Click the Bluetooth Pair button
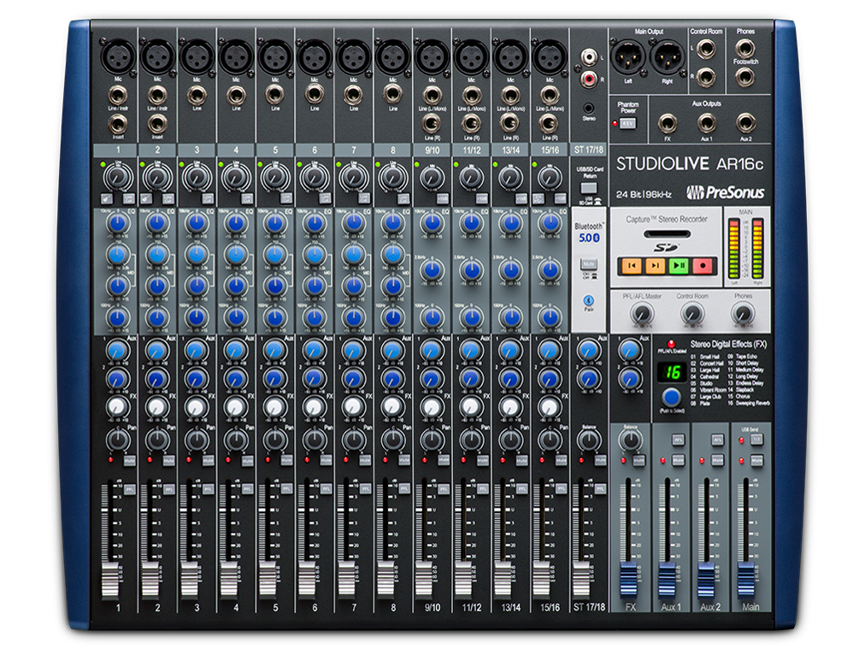865x649 pixels. tap(588, 300)
